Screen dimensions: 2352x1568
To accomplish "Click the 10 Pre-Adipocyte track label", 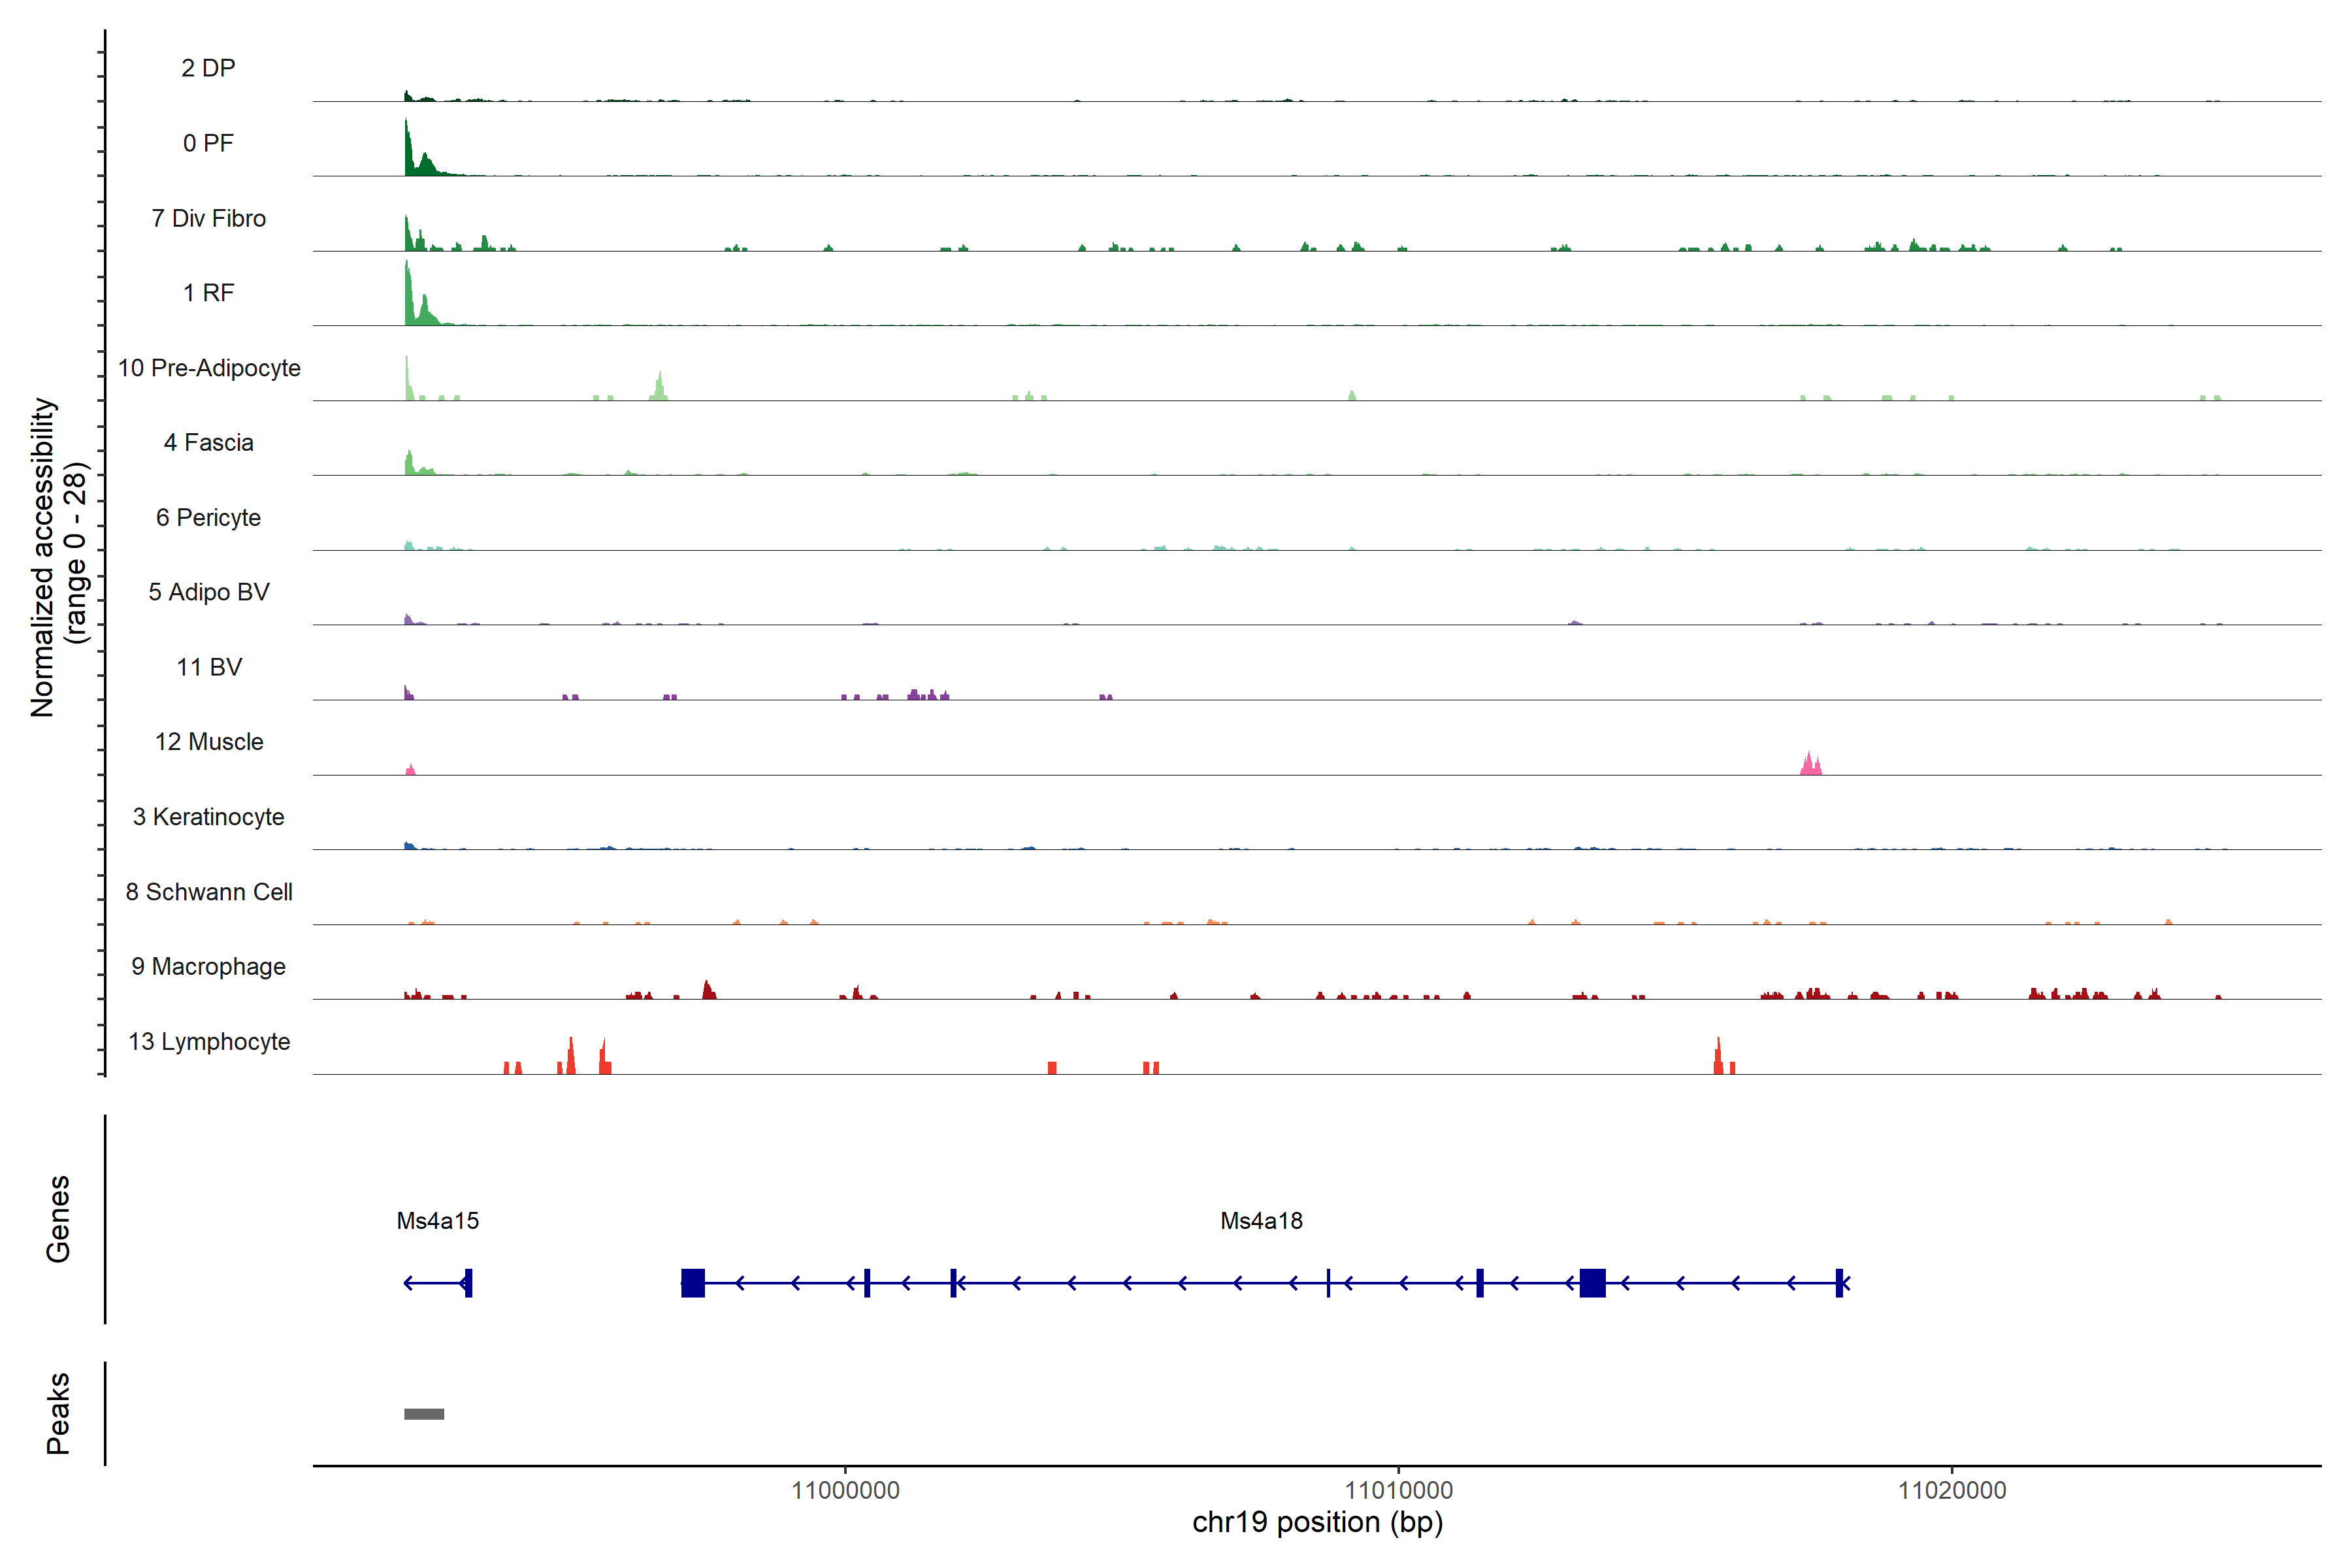I will [208, 368].
